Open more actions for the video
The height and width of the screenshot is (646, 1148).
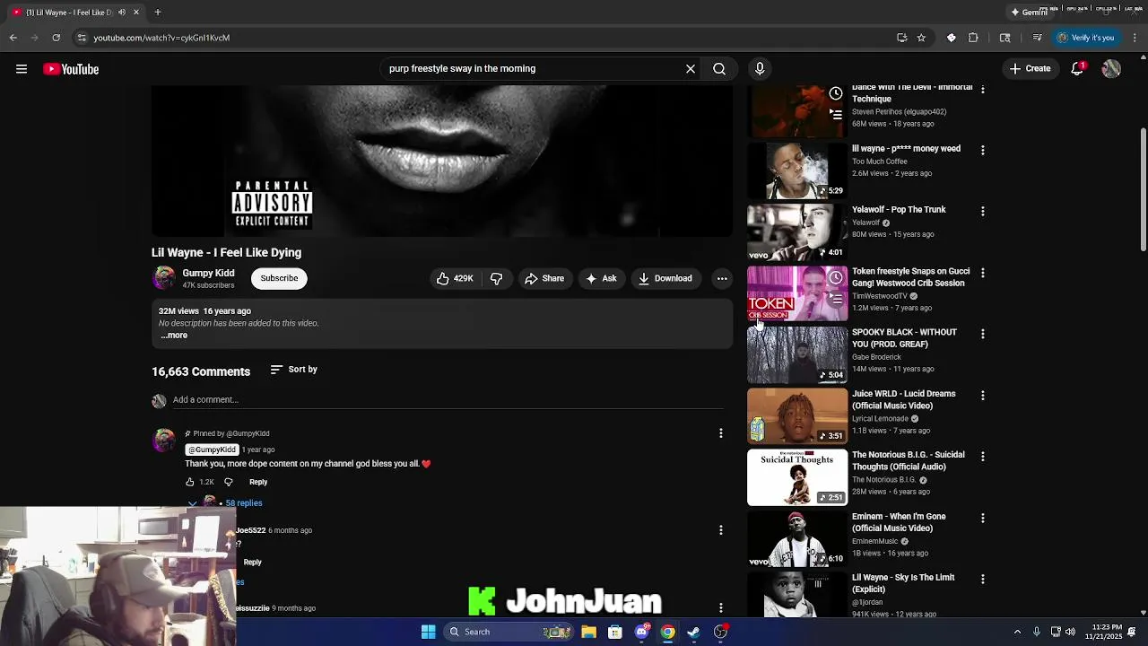(x=722, y=278)
